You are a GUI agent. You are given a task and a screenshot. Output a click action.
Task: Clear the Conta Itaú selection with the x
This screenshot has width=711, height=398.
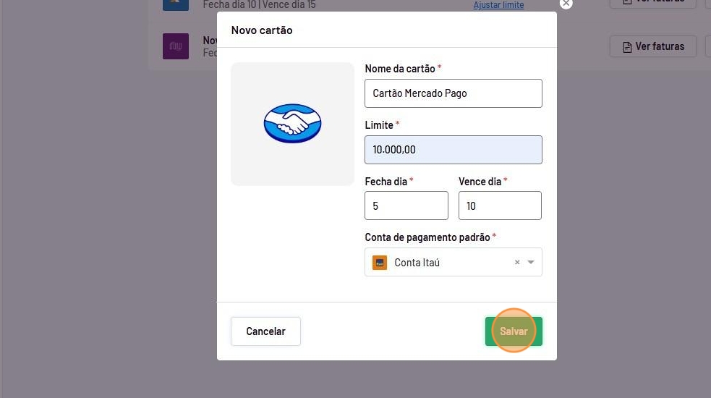pyautogui.click(x=517, y=263)
